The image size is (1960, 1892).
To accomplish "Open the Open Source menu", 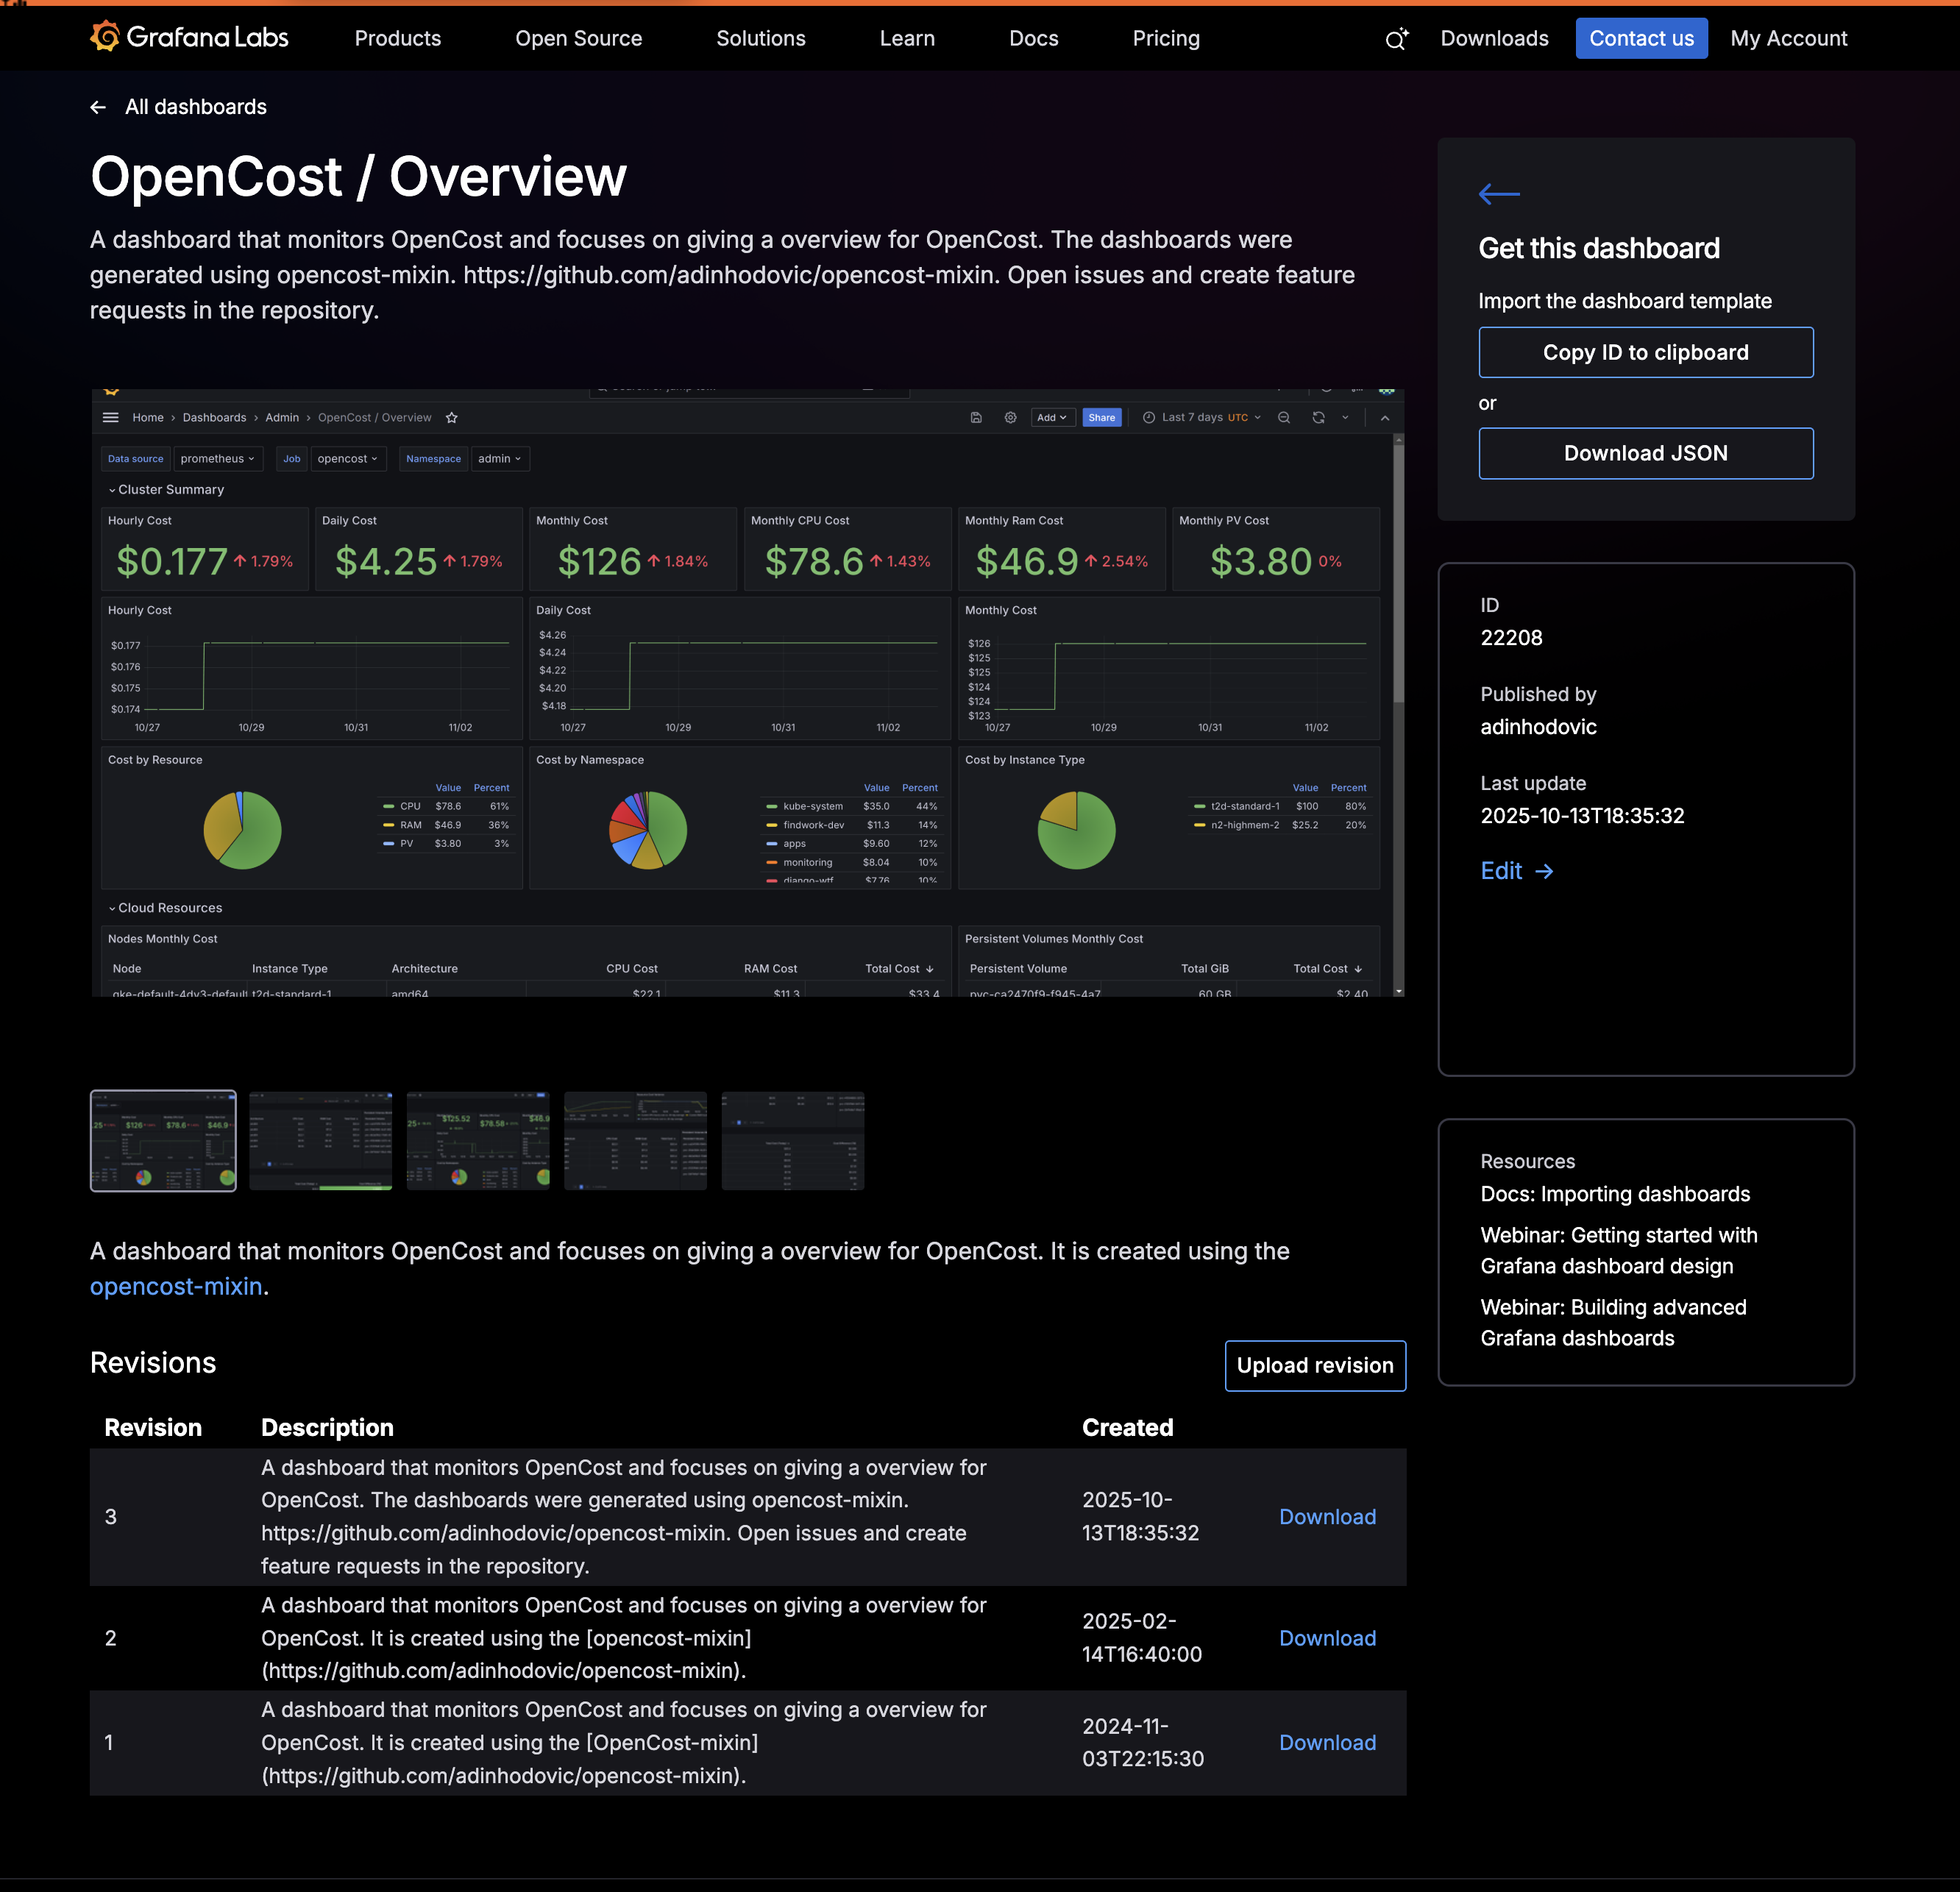I will point(578,38).
